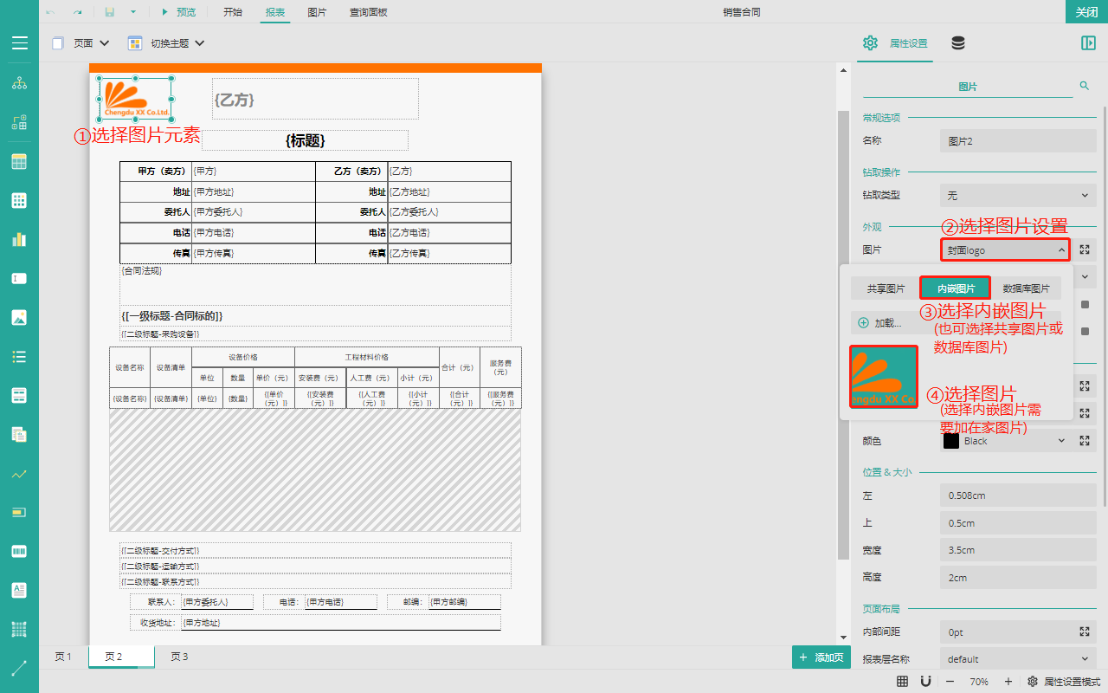Click the search icon in properties panel
Image resolution: width=1108 pixels, height=693 pixels.
point(1084,86)
